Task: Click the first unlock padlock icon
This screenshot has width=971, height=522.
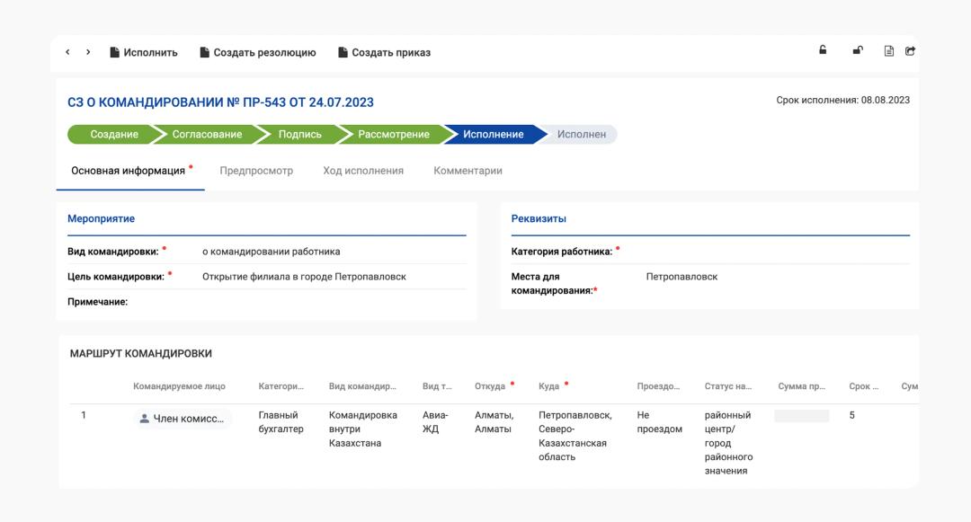Action: (823, 51)
